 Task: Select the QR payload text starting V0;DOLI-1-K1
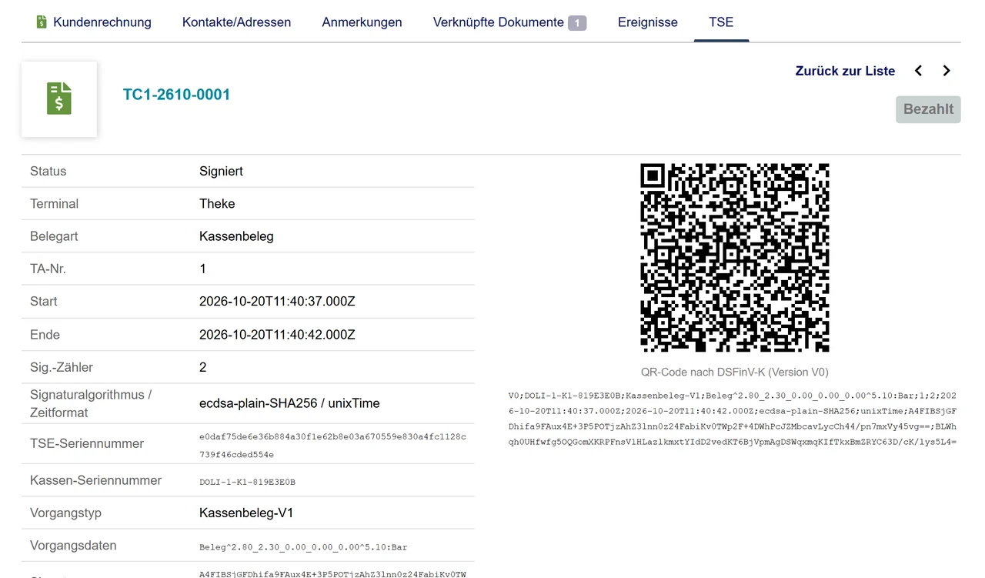click(733, 419)
